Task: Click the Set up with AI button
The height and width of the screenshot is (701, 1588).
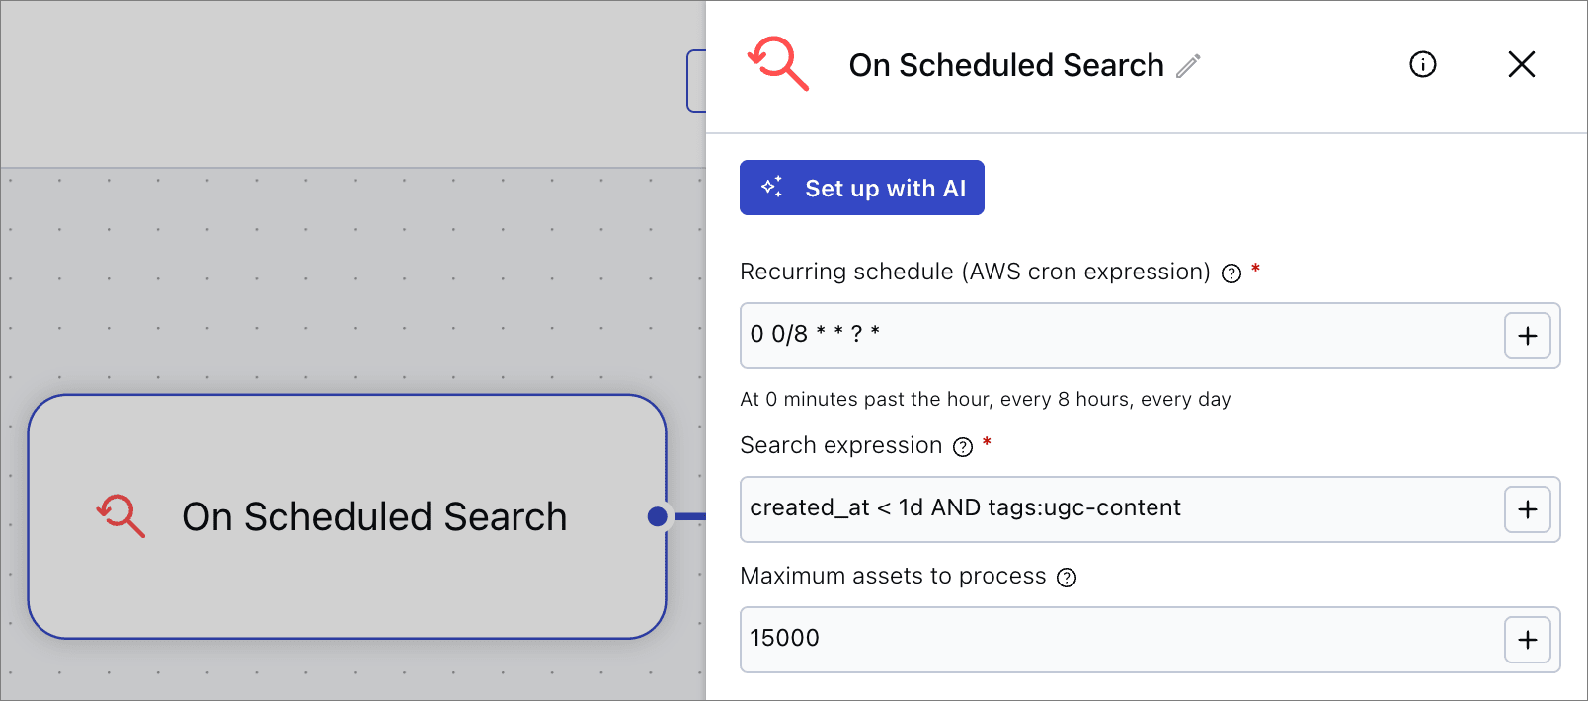Action: point(861,188)
